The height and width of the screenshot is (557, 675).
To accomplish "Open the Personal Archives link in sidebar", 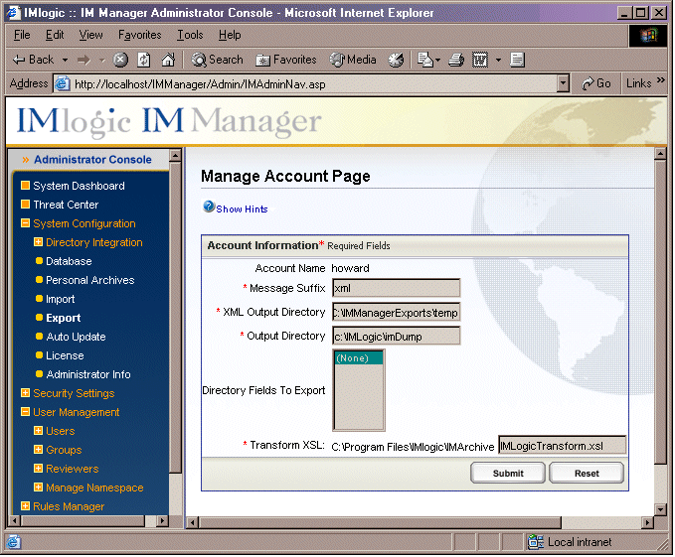I will (x=89, y=280).
